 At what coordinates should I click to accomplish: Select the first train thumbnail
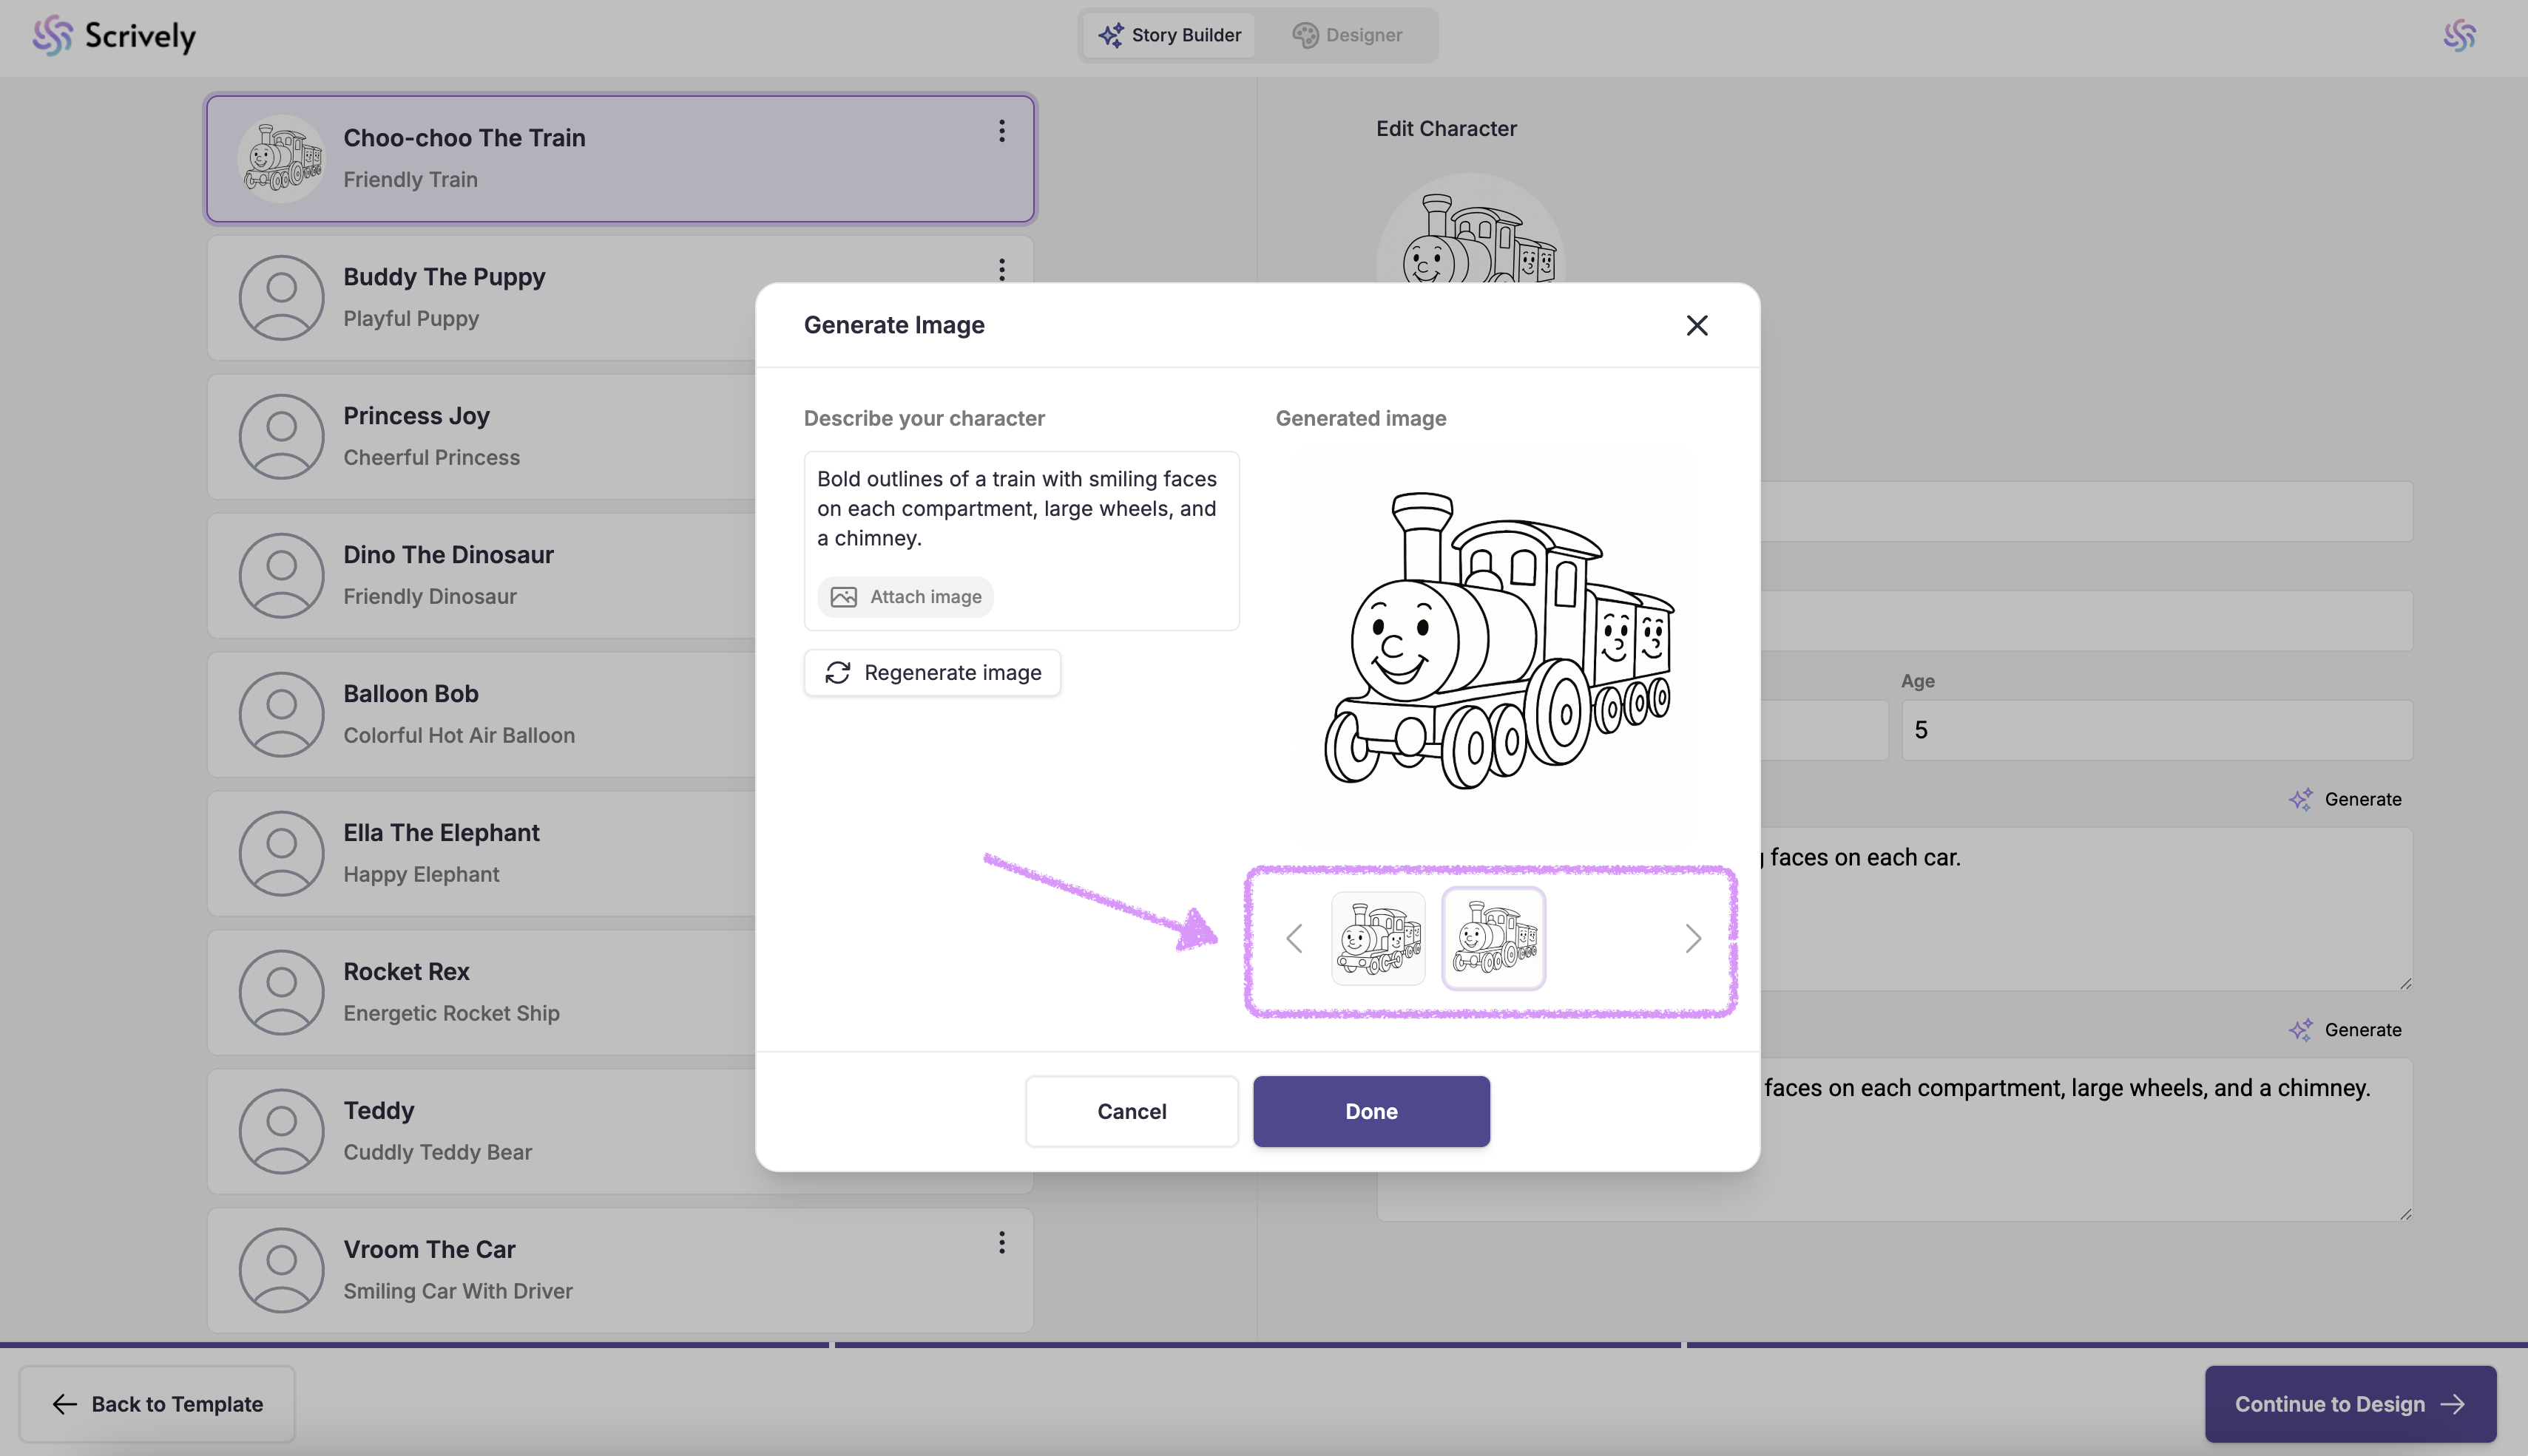coord(1378,938)
